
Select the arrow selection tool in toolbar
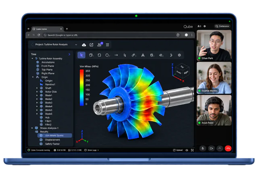(81, 55)
